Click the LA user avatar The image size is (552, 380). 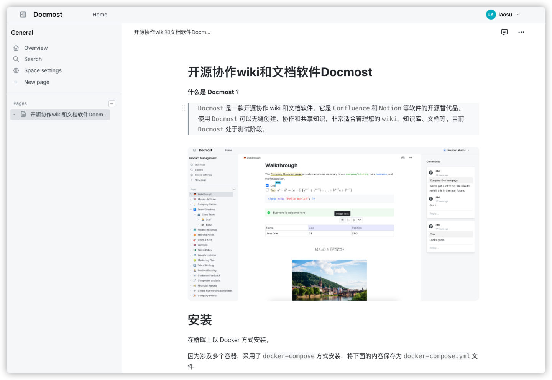[491, 15]
